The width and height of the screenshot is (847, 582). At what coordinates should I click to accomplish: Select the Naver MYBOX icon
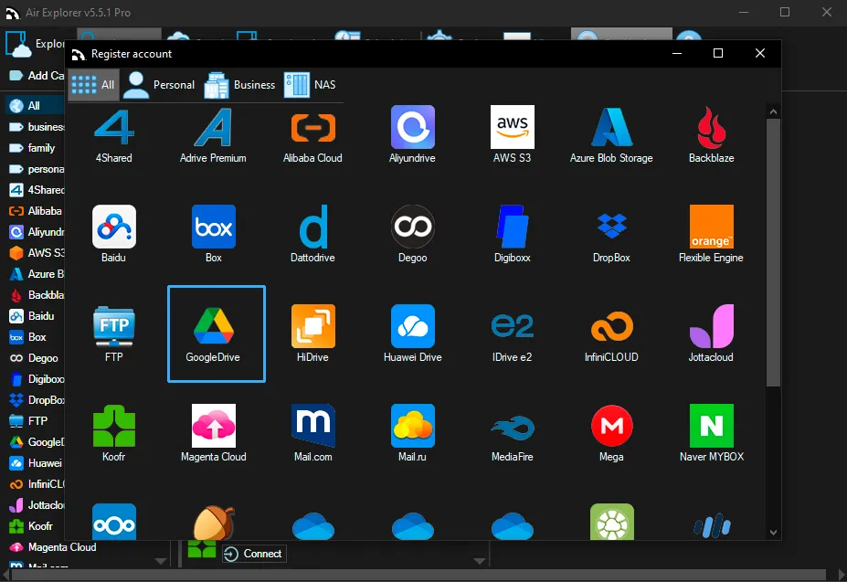[712, 426]
